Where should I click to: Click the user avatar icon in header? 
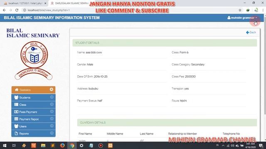pyautogui.click(x=229, y=17)
